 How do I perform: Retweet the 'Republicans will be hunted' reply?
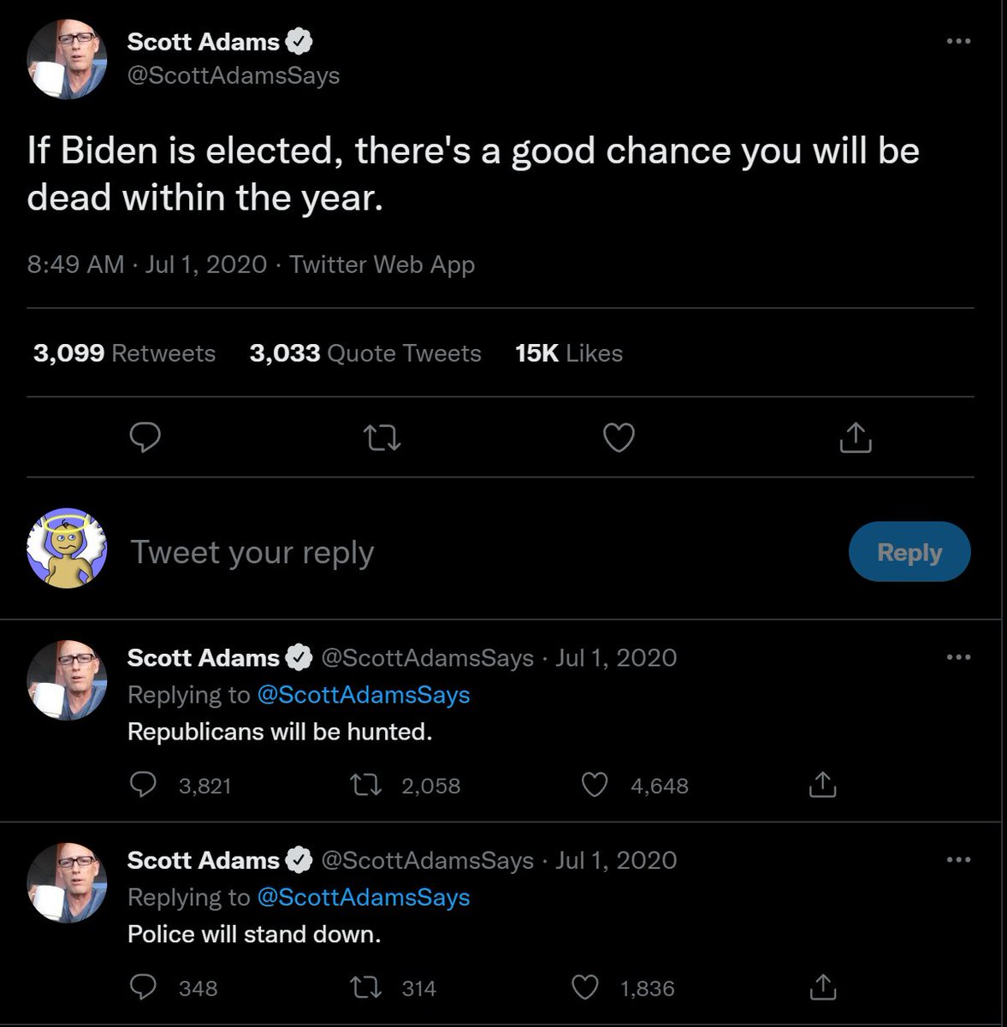(366, 785)
